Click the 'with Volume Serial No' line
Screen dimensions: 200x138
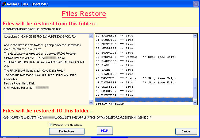(x=26, y=88)
